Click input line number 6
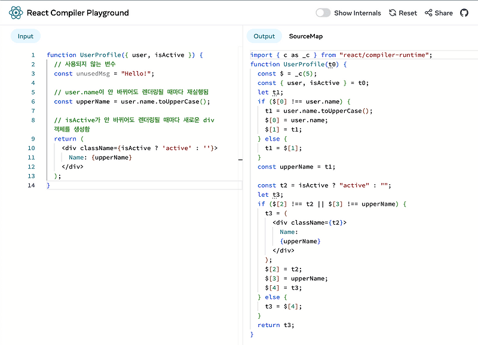This screenshot has height=345, width=478. (x=33, y=102)
